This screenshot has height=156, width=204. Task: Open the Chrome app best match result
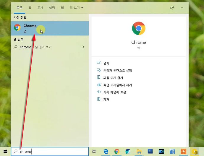(x=50, y=28)
